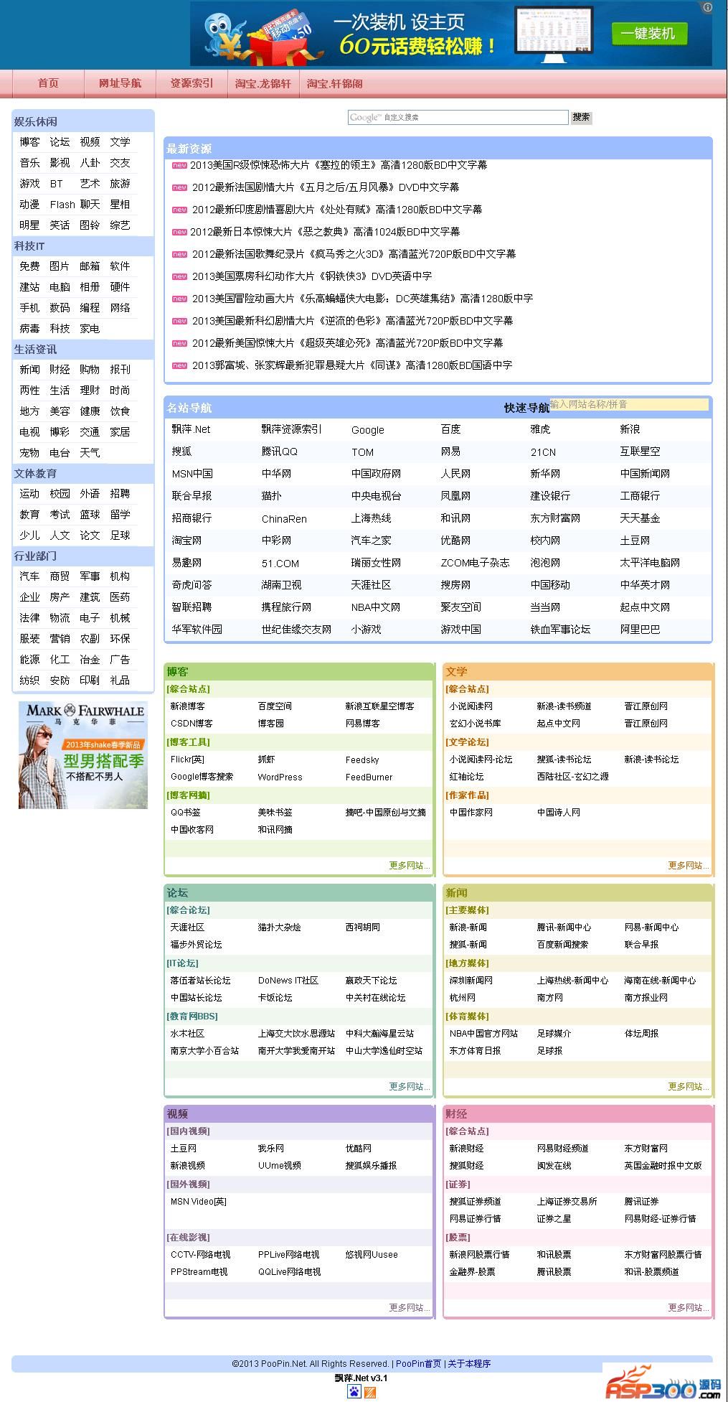This screenshot has height=1402, width=728.
Task: Open 中国政府网 in 名站导航
Action: (x=376, y=474)
